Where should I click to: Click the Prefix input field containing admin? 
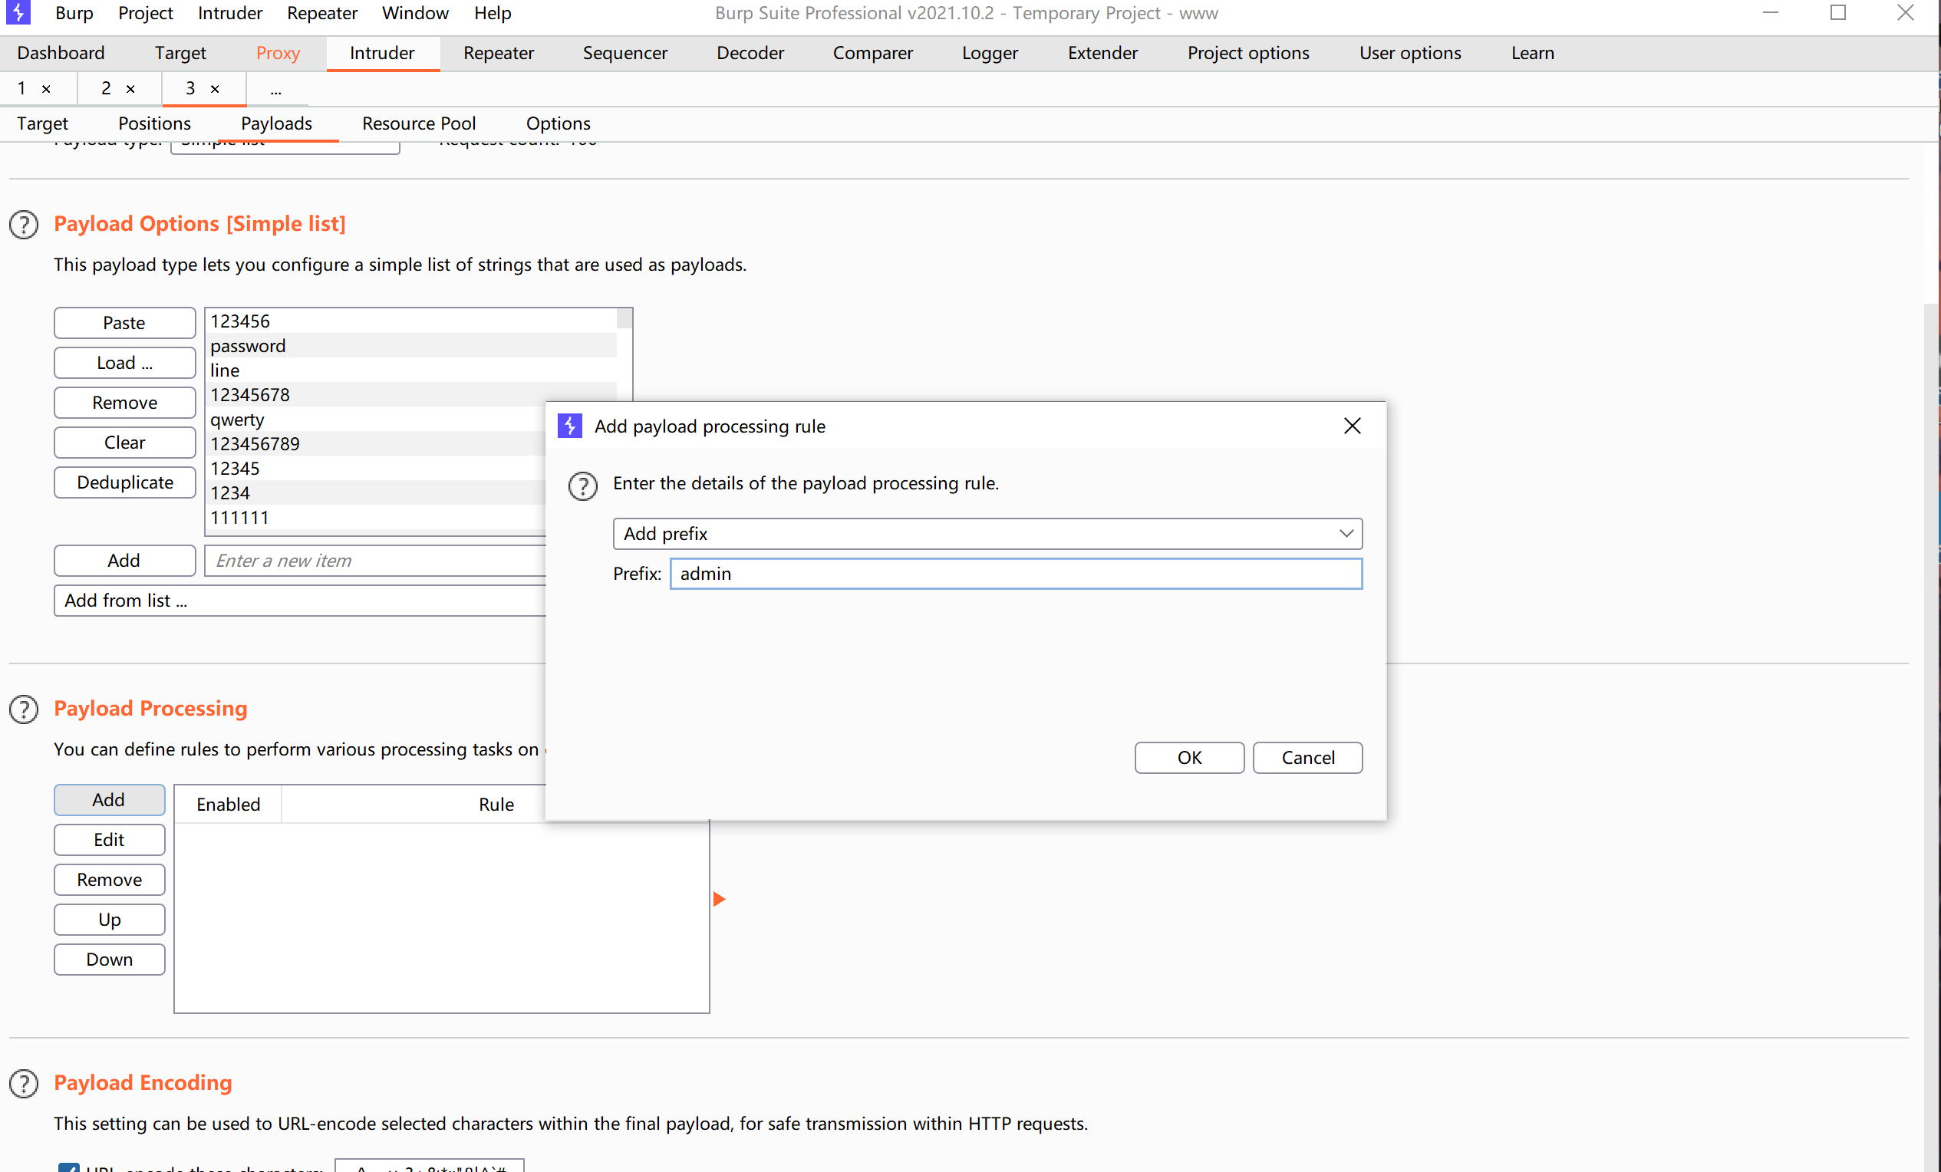(1016, 574)
